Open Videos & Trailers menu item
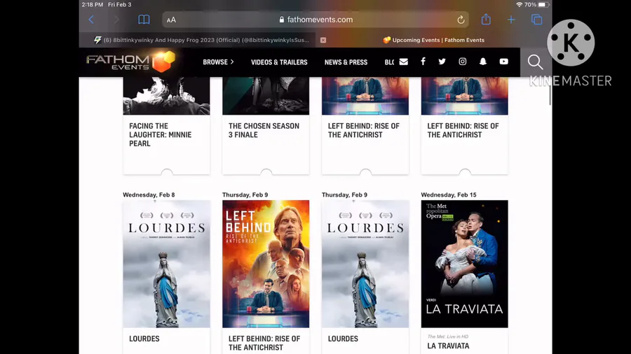Screen dimensions: 631x354 point(279,62)
